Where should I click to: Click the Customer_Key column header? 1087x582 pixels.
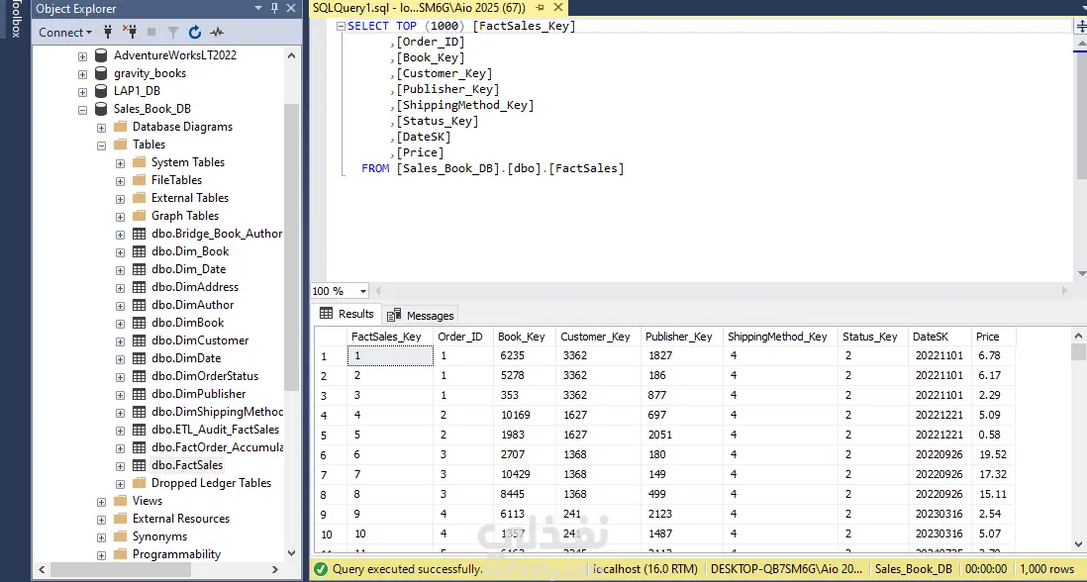click(595, 337)
